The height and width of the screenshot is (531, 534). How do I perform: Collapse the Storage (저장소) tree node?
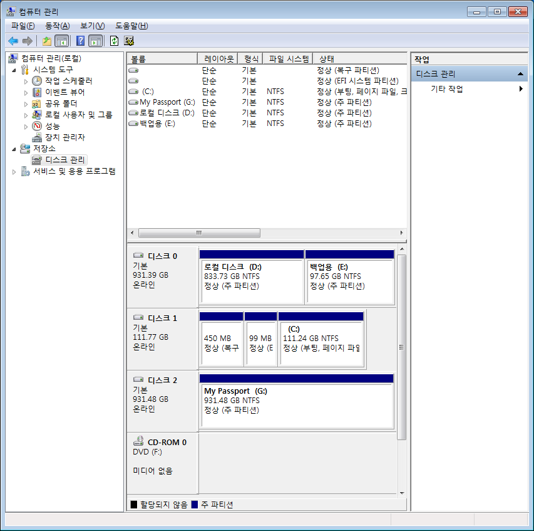tap(14, 149)
